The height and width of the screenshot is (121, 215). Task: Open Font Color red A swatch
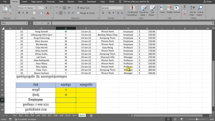point(48,13)
